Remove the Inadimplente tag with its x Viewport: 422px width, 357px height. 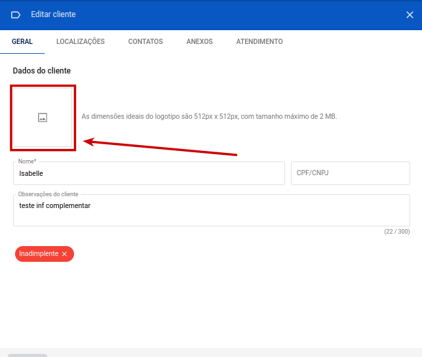pyautogui.click(x=64, y=254)
